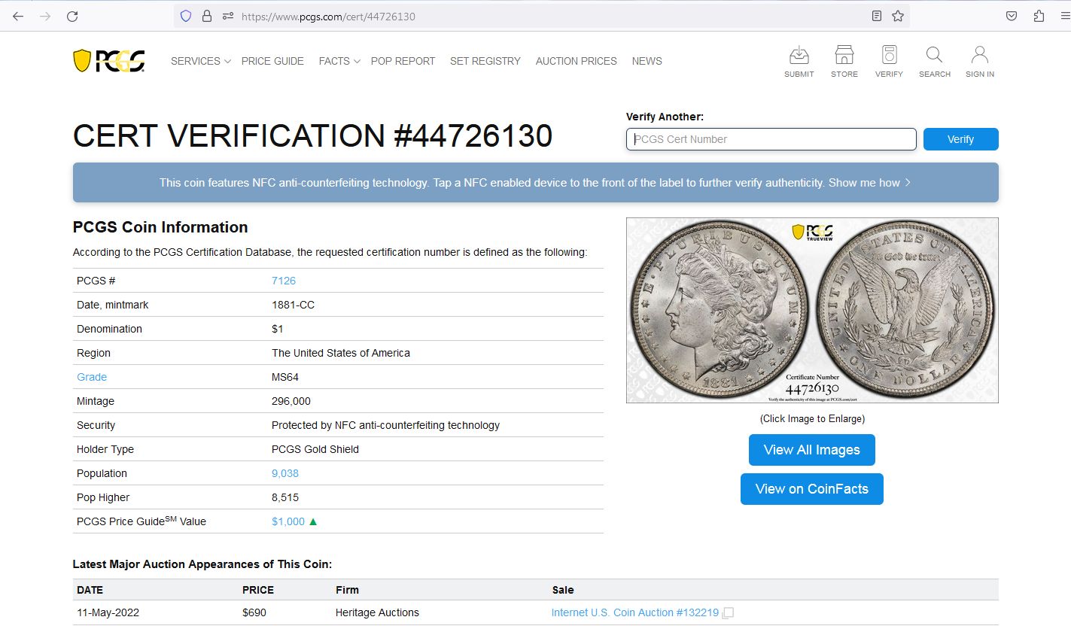Expand Show me how chevron

tap(908, 182)
